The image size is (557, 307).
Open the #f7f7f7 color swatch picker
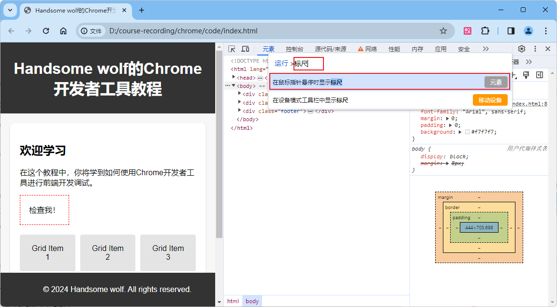click(x=468, y=132)
